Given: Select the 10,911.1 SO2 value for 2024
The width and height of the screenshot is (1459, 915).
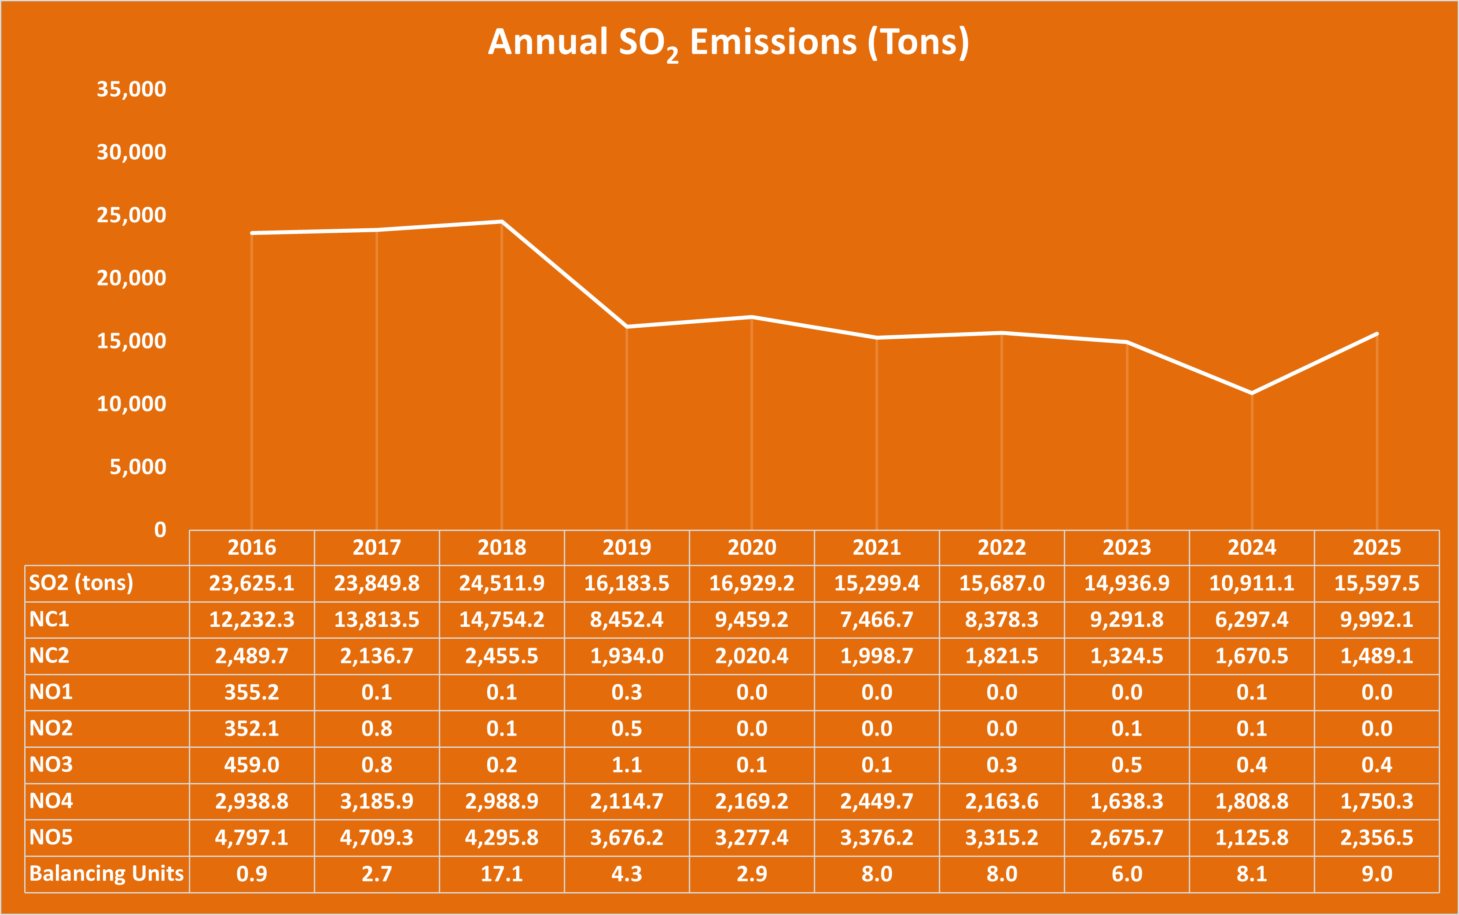Looking at the screenshot, I should click(1251, 583).
